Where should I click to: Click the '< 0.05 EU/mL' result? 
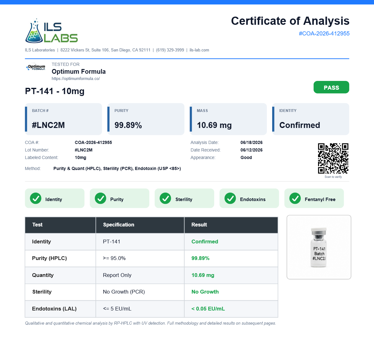208,309
